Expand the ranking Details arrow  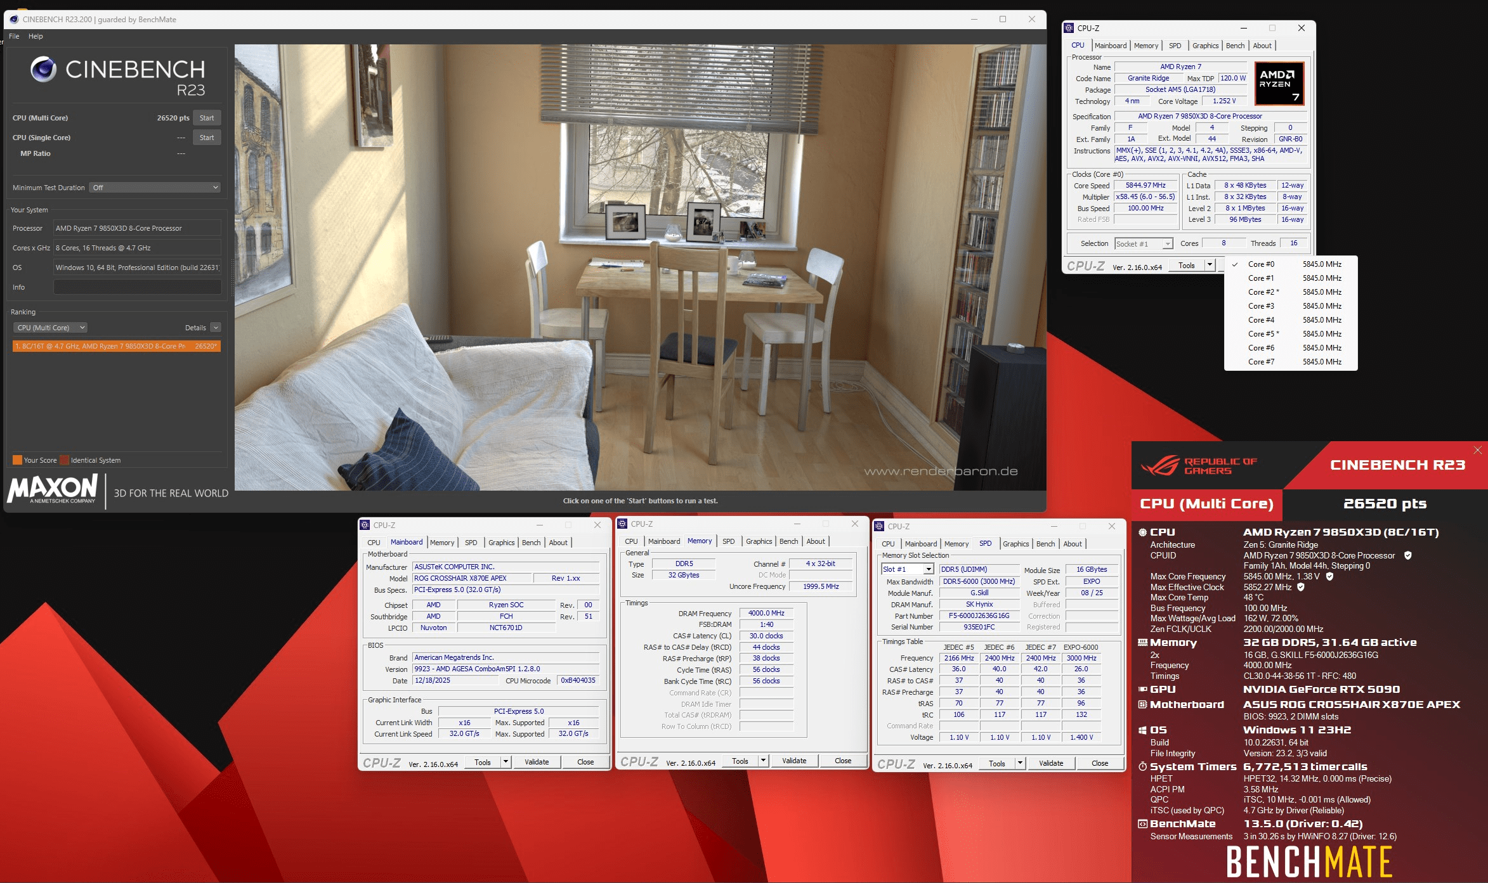[x=216, y=328]
